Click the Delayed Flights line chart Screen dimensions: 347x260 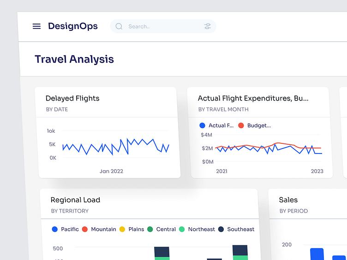(x=116, y=146)
